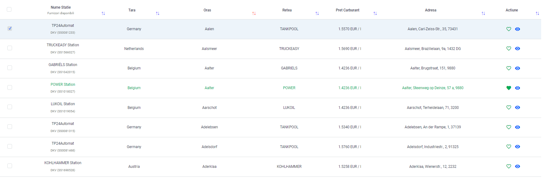Open eye icon for Adelsdorf station

[517, 147]
